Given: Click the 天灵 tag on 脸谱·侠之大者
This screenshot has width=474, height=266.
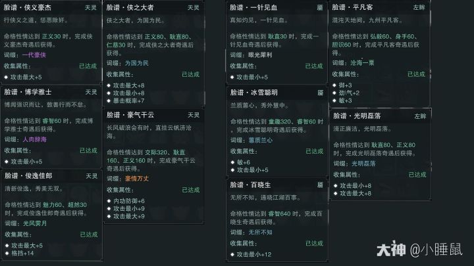Looking at the screenshot, I should point(193,8).
